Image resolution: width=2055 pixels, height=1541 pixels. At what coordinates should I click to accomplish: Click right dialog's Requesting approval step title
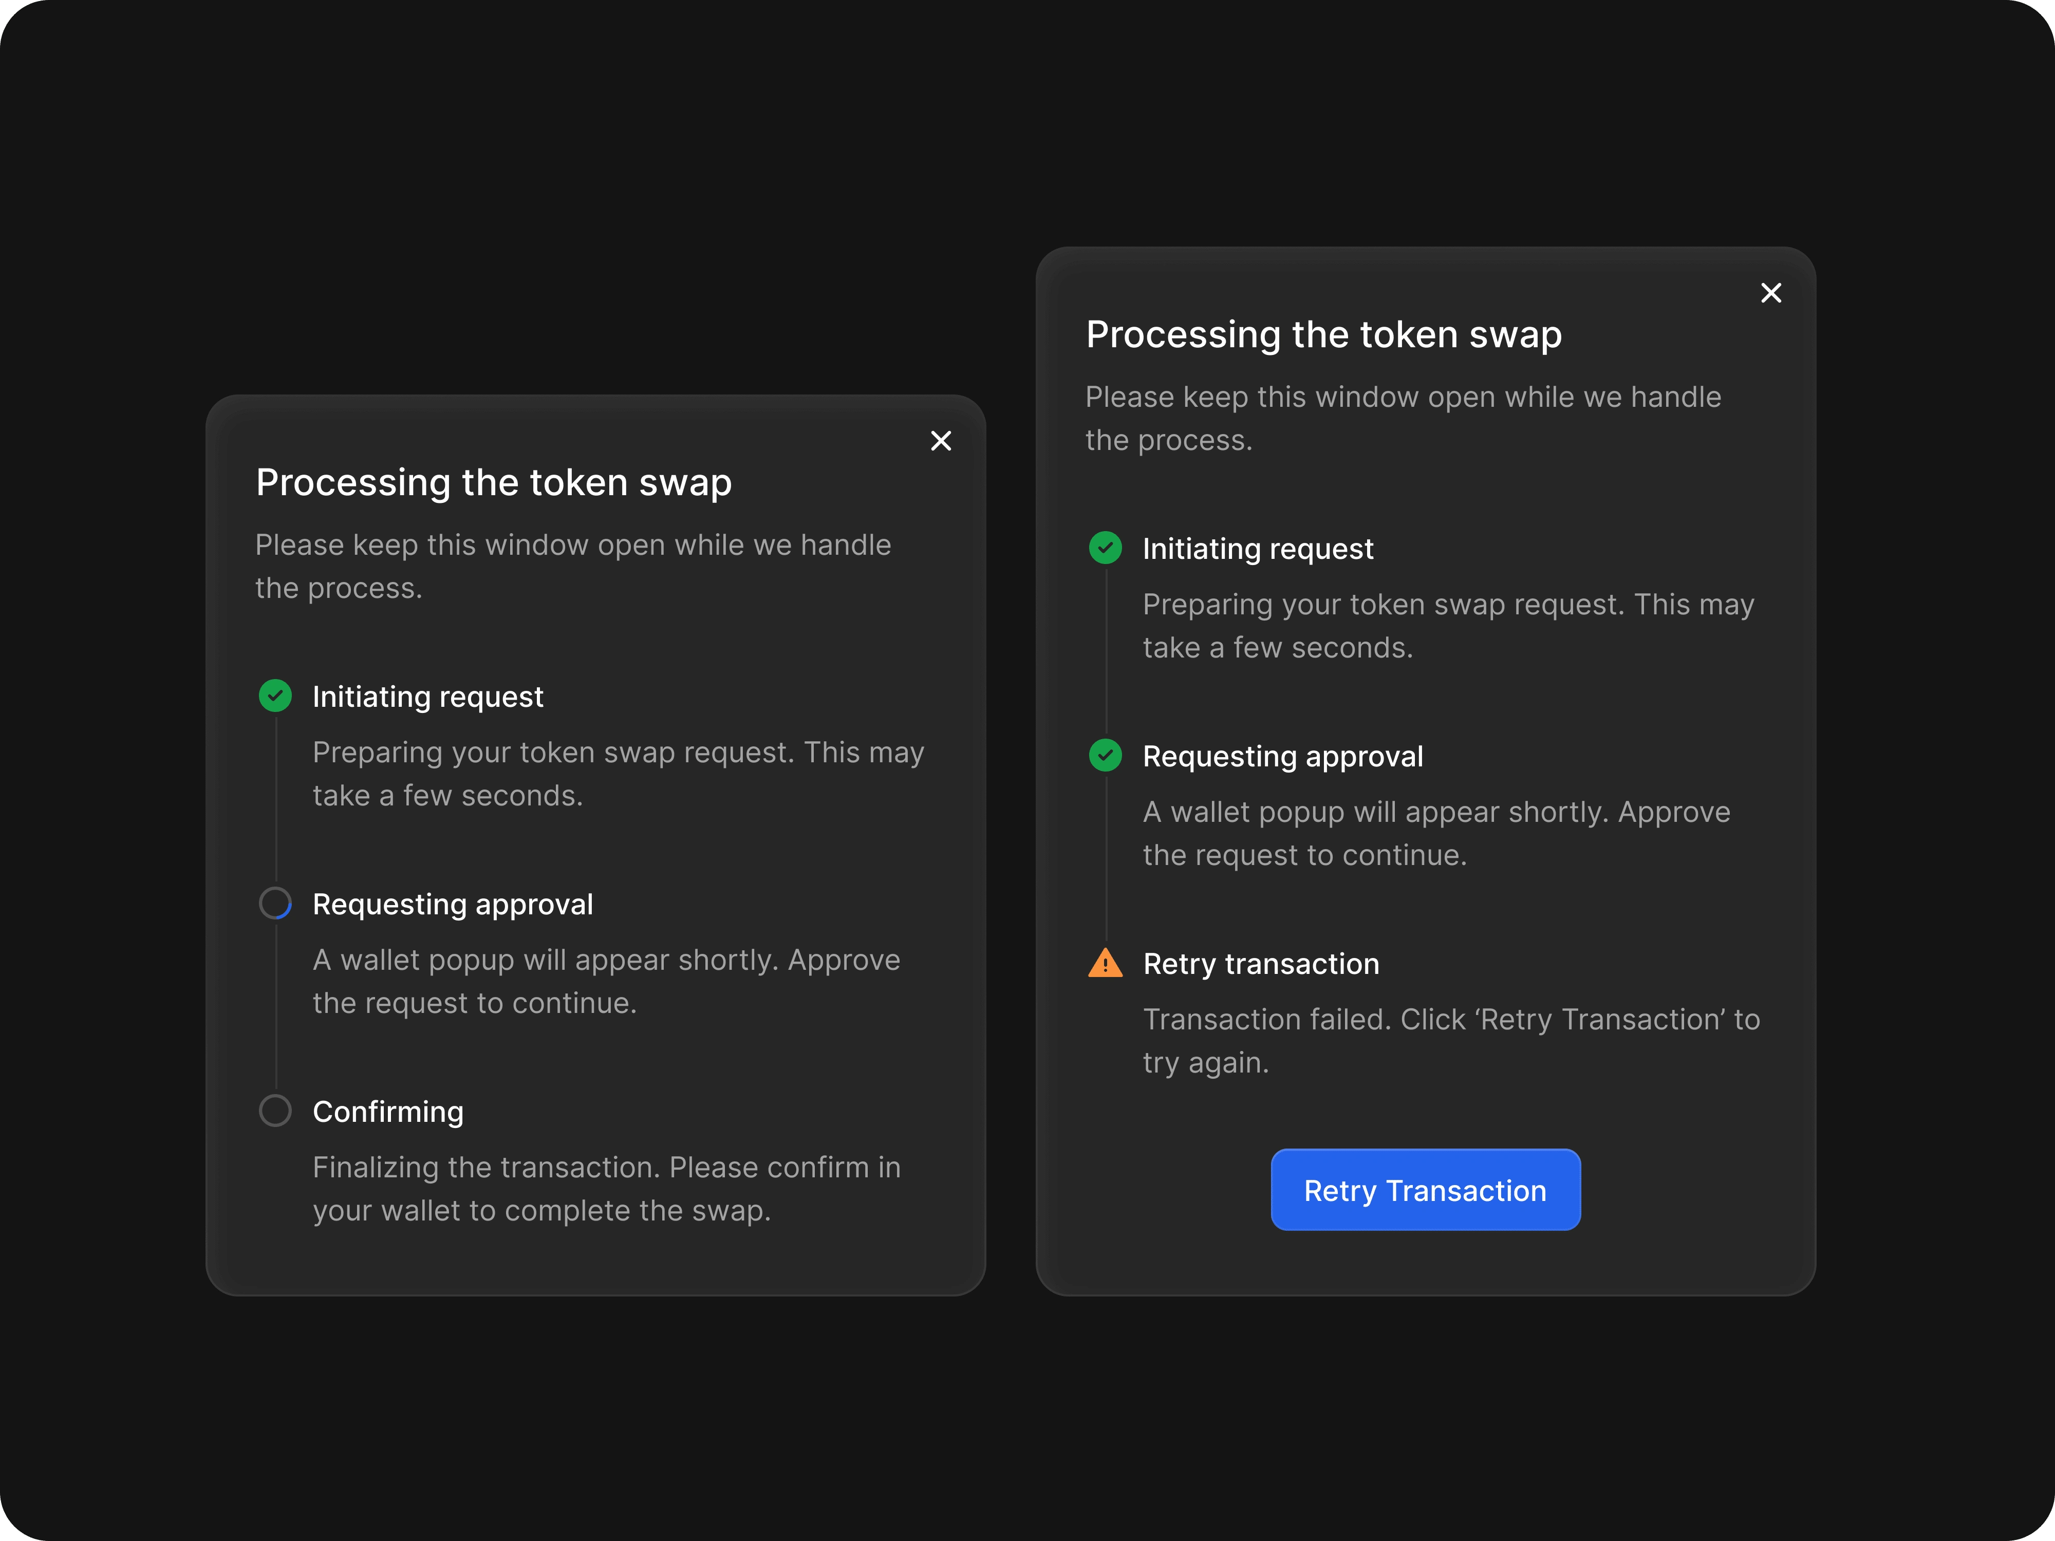(x=1282, y=757)
